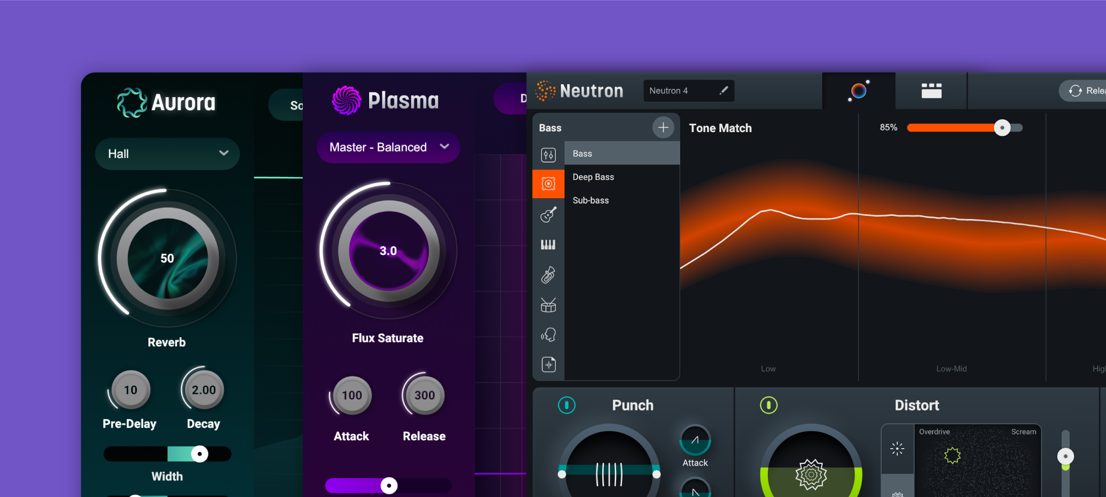The width and height of the screenshot is (1106, 497).
Task: Select the mixer sliders category icon
Action: pos(548,155)
